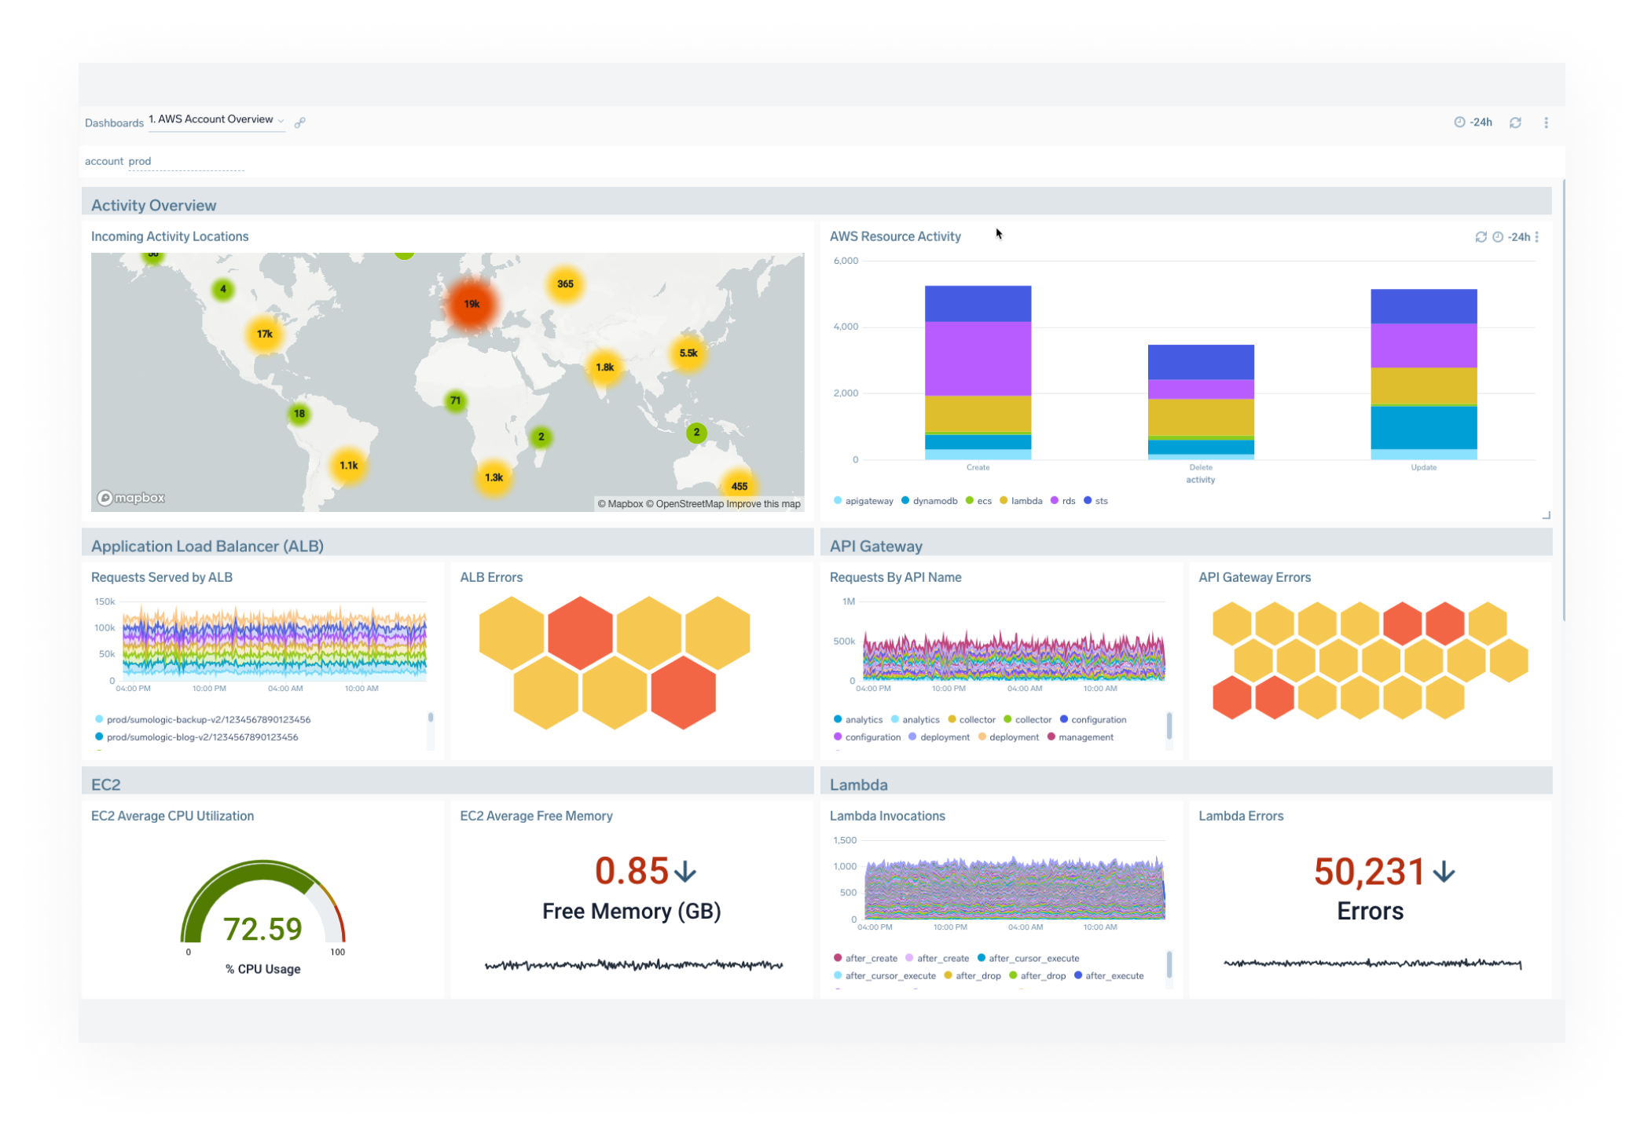The height and width of the screenshot is (1137, 1644).
Task: Click the 17k map cluster over North America
Action: point(265,335)
